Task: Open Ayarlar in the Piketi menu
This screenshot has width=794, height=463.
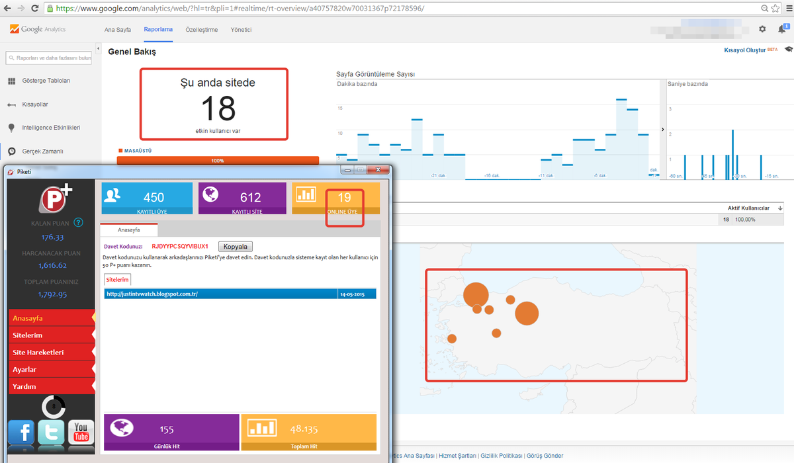Action: point(52,369)
